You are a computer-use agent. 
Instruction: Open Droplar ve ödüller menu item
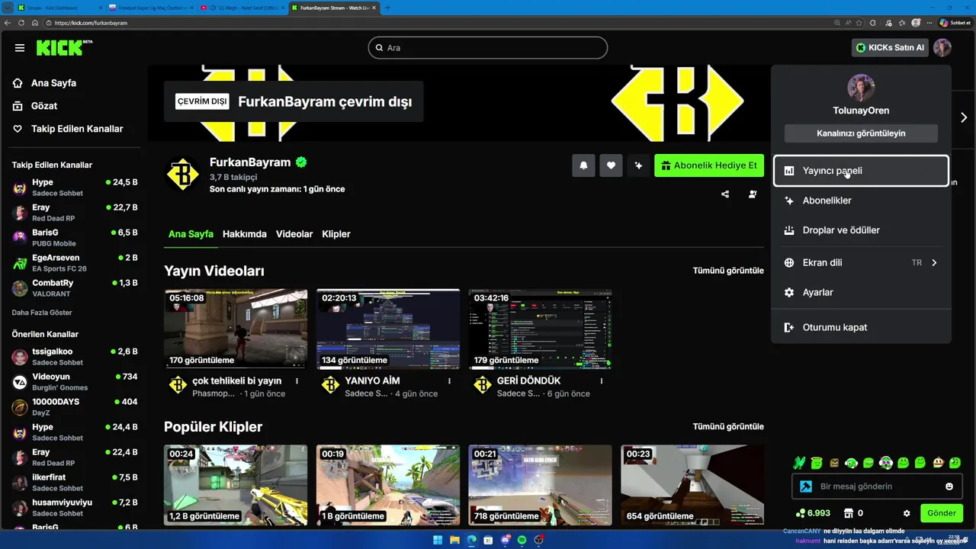861,230
